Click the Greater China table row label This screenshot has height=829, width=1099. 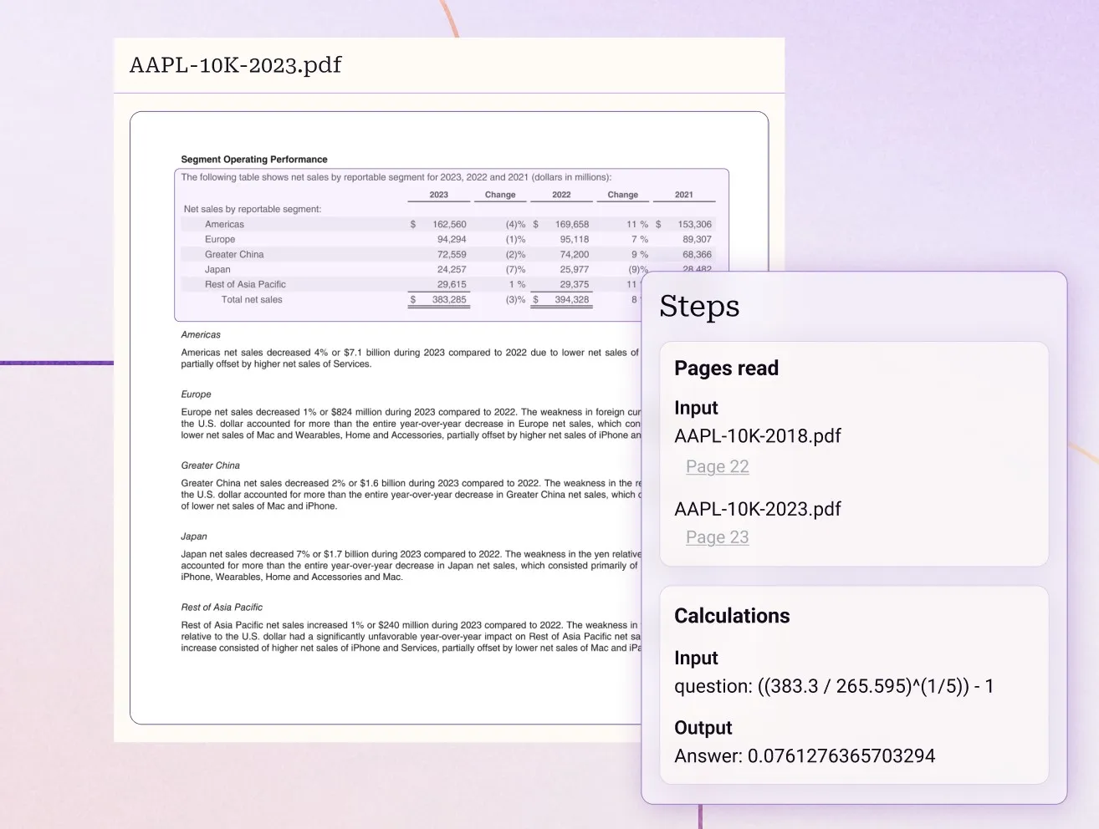click(234, 255)
